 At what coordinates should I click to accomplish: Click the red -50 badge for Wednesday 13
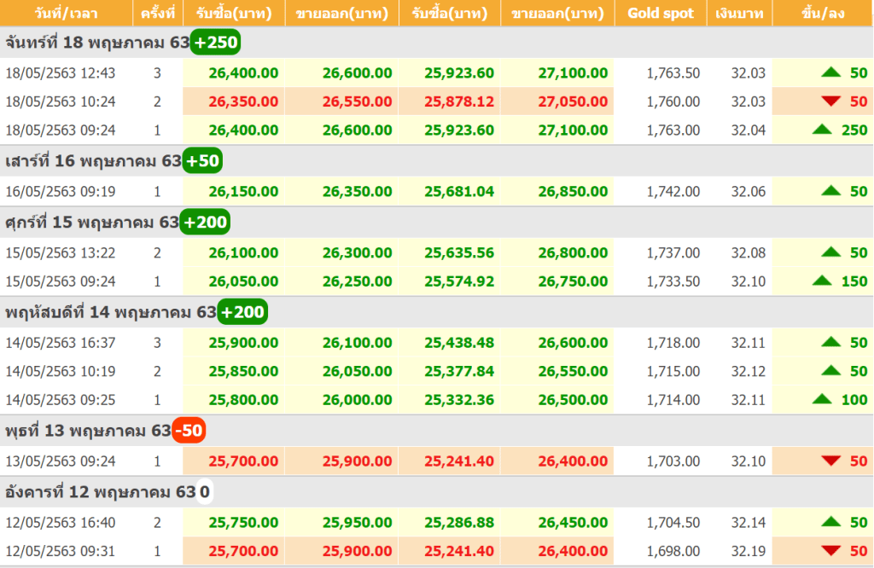click(189, 431)
